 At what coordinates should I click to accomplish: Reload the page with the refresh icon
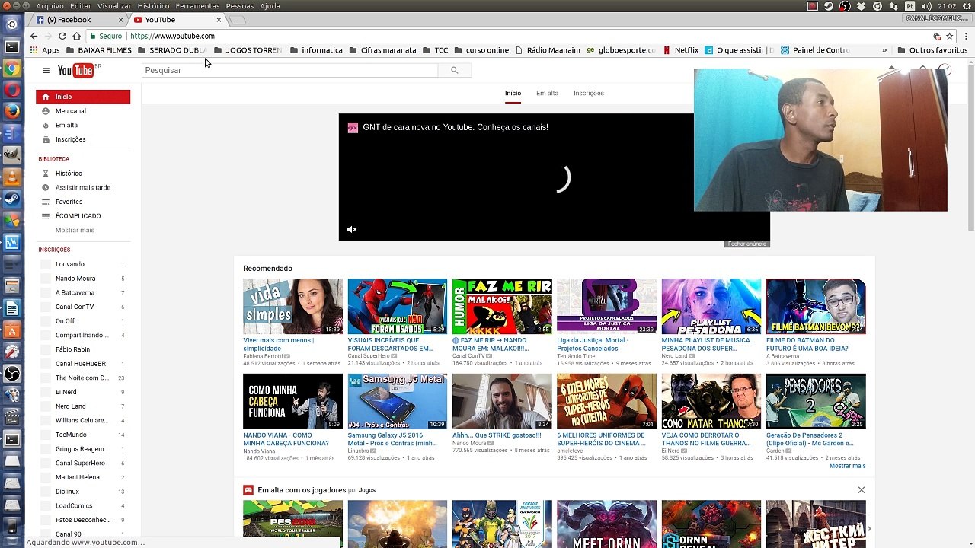click(x=62, y=36)
